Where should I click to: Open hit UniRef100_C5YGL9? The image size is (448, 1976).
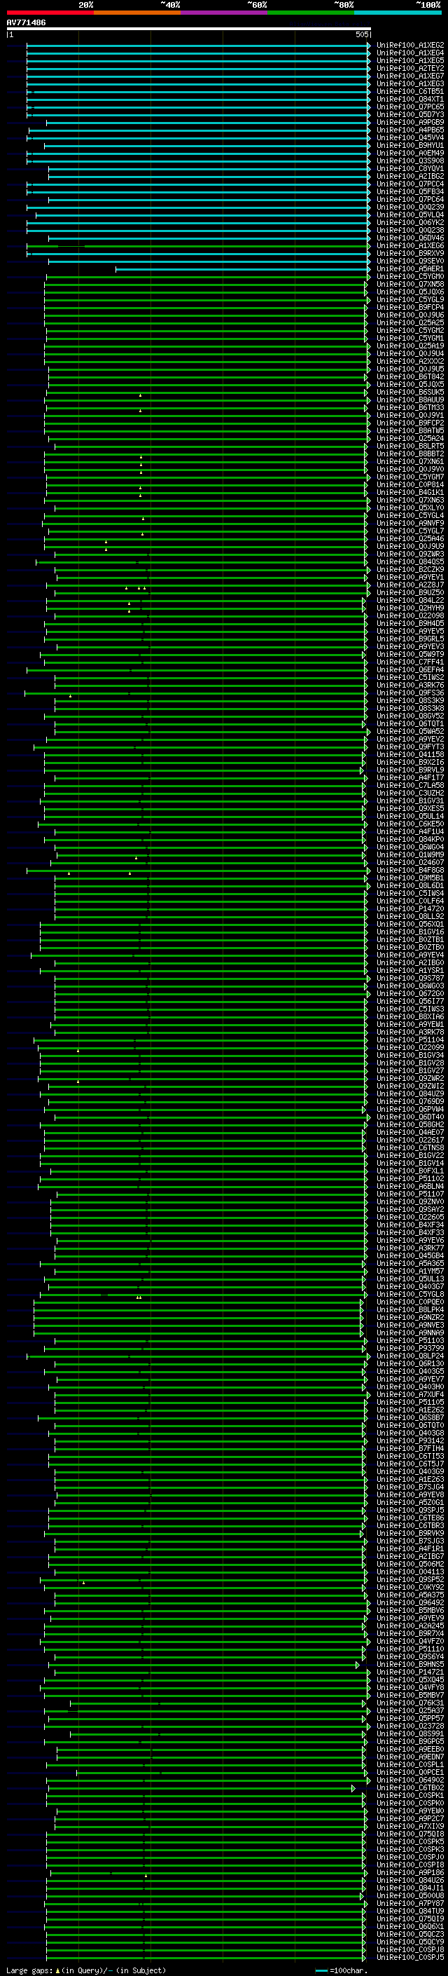tap(410, 299)
